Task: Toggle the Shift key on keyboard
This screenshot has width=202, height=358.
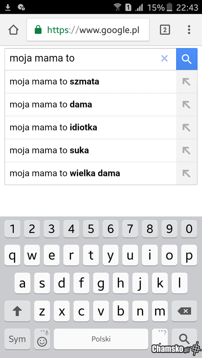Action: point(17,311)
